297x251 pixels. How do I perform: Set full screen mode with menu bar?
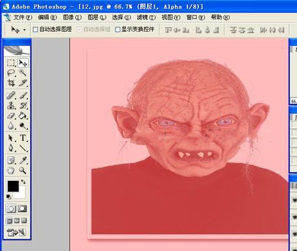[17, 221]
